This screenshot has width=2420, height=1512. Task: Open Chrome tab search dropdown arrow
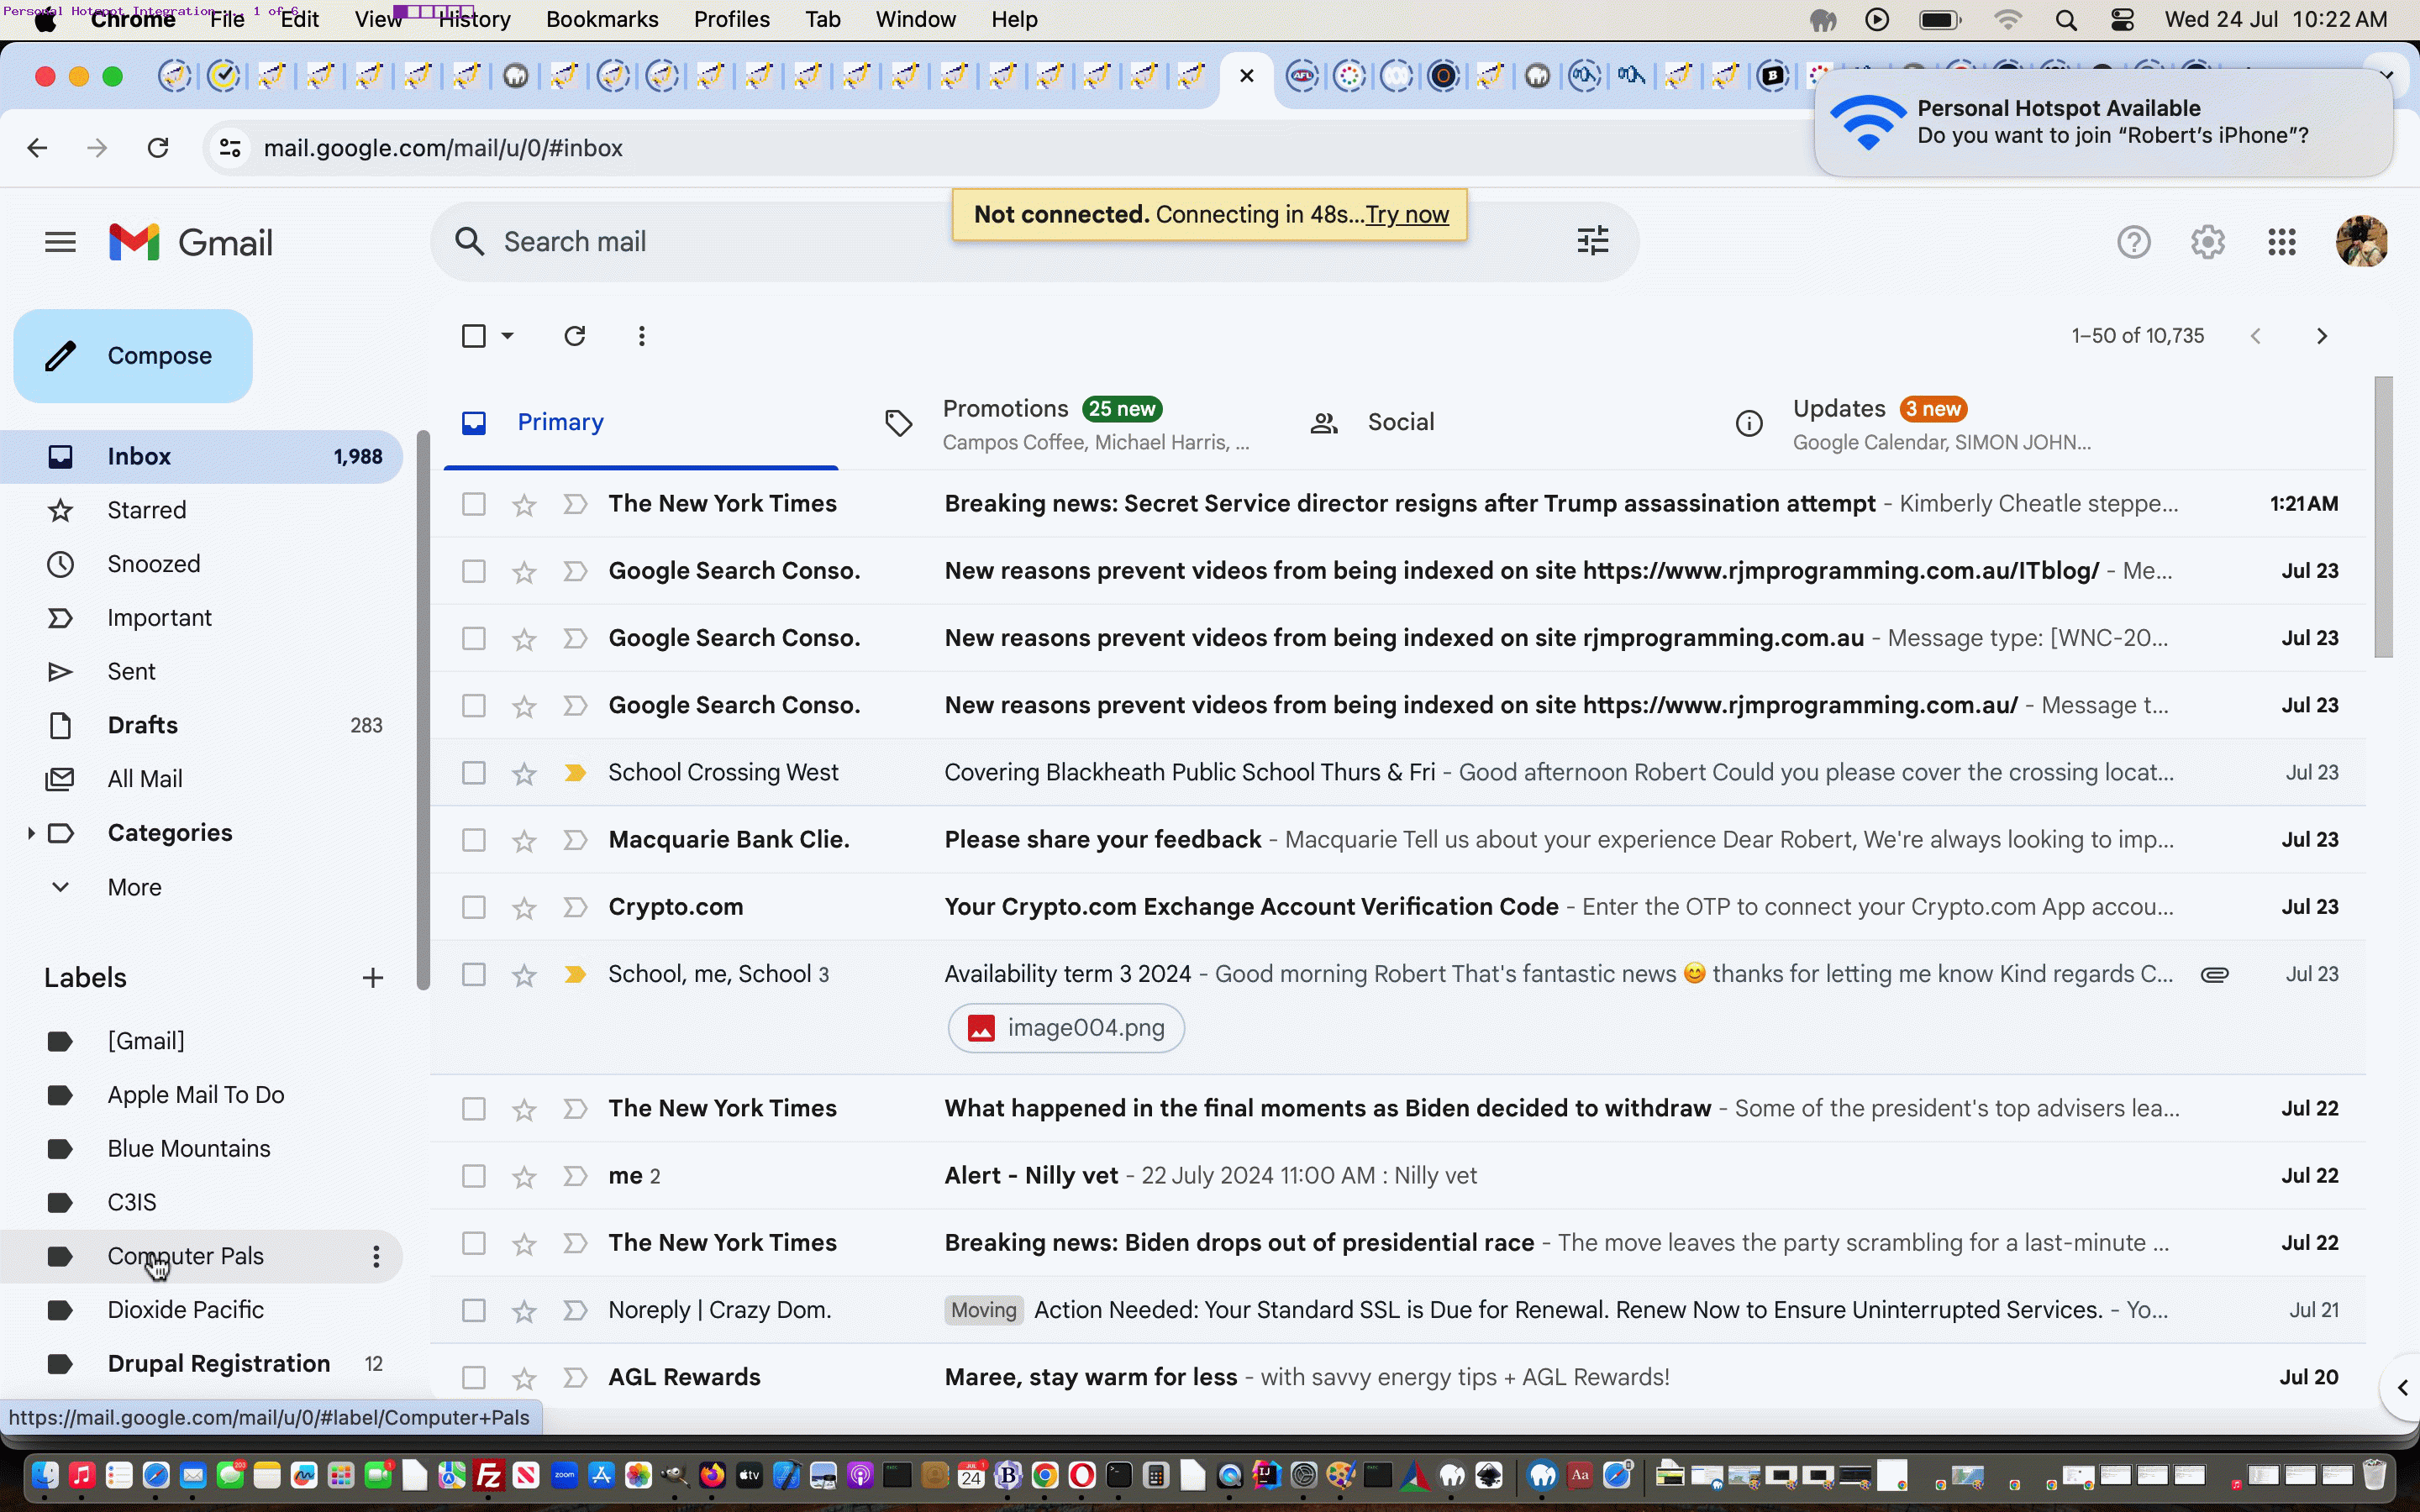[x=2386, y=75]
